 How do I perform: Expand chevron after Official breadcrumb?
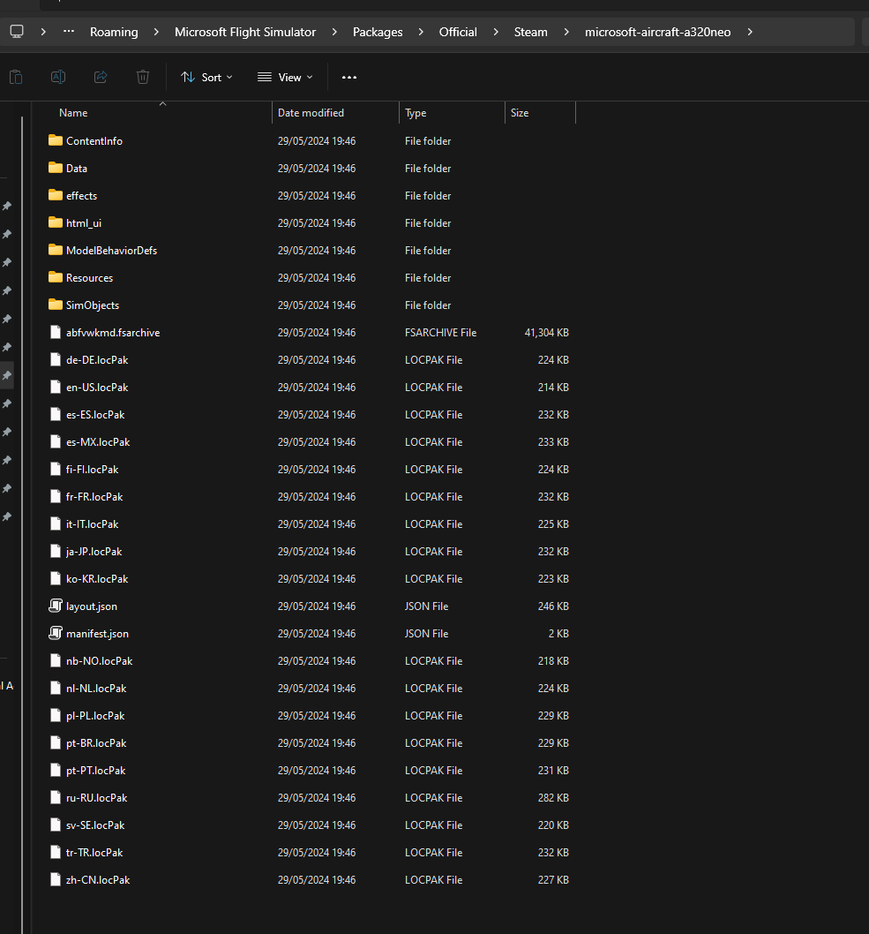[x=495, y=32]
